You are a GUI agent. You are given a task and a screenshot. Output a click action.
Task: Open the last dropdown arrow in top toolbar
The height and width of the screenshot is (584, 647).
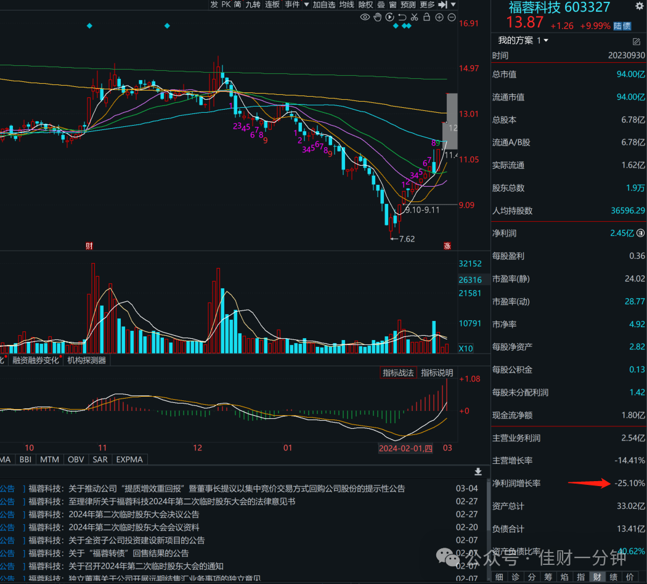[453, 4]
